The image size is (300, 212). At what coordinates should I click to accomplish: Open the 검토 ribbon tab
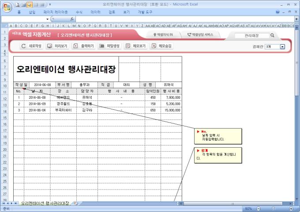[112, 12]
